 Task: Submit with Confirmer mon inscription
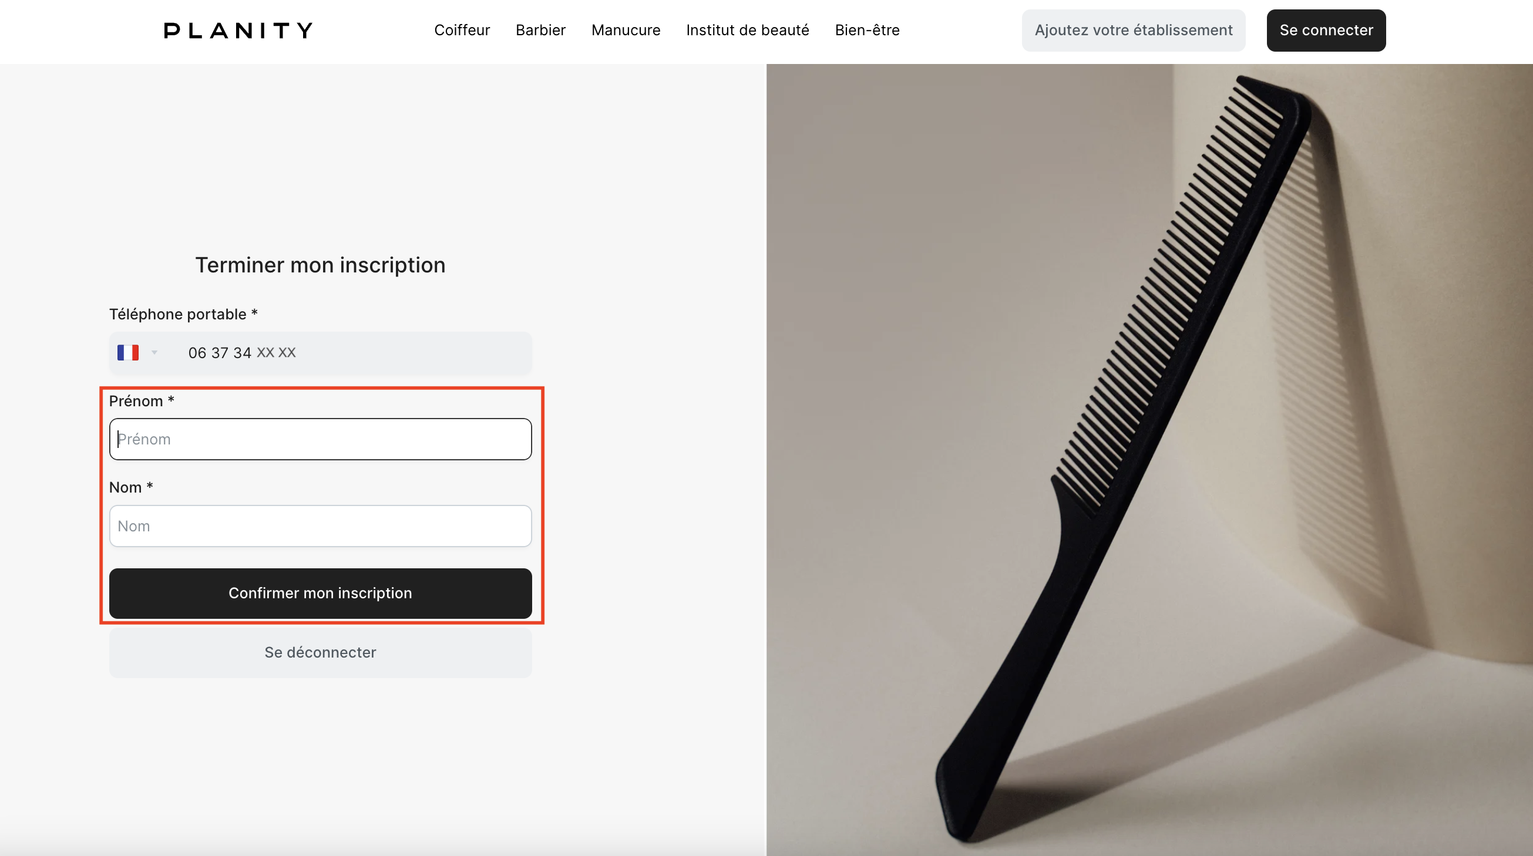pos(320,593)
